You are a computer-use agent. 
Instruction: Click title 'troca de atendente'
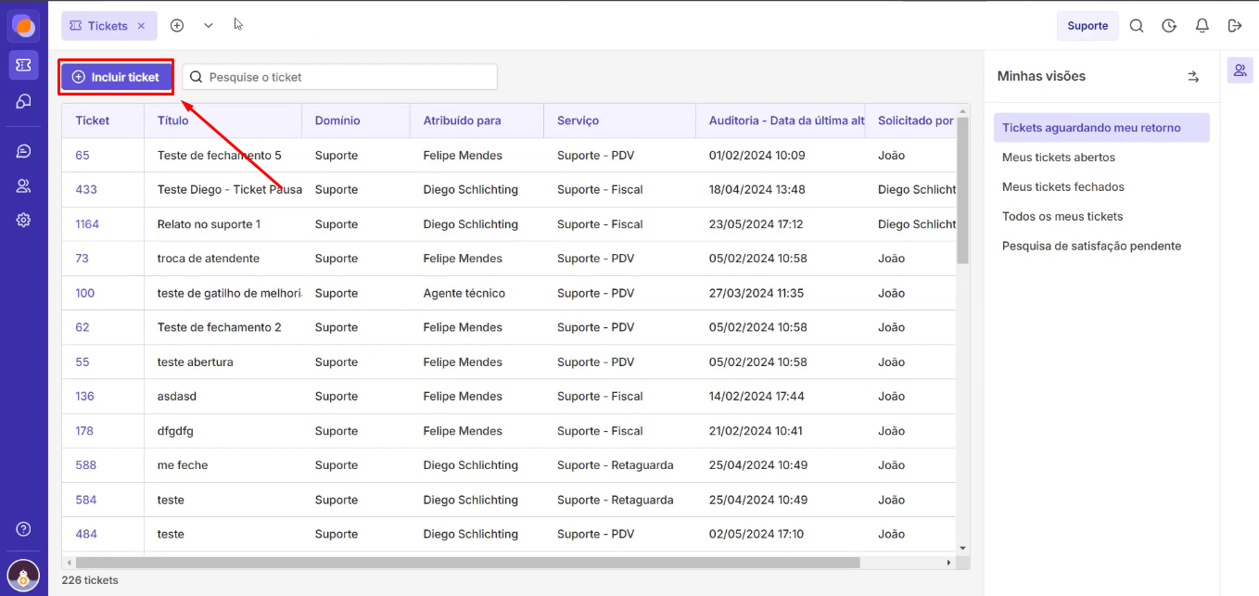[x=209, y=259]
